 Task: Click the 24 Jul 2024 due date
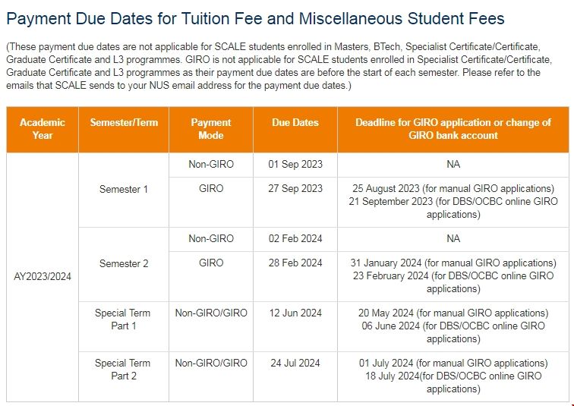295,364
